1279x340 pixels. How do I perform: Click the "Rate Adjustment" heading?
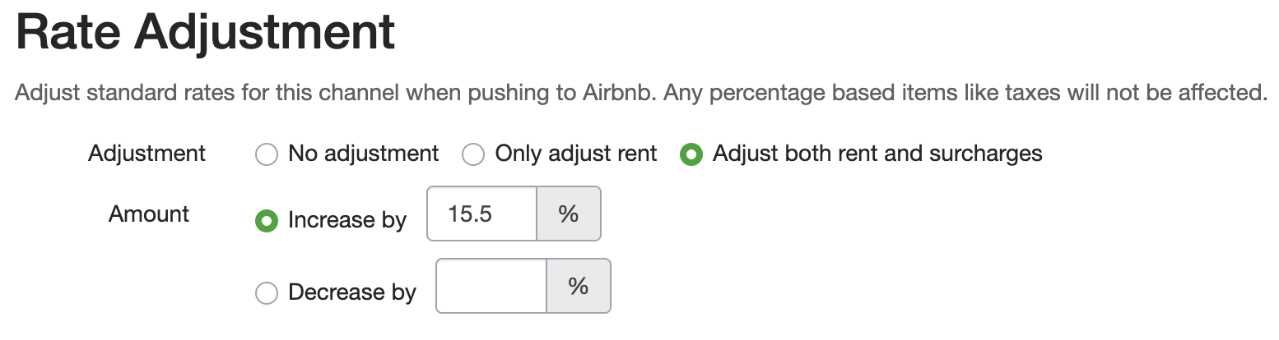206,34
